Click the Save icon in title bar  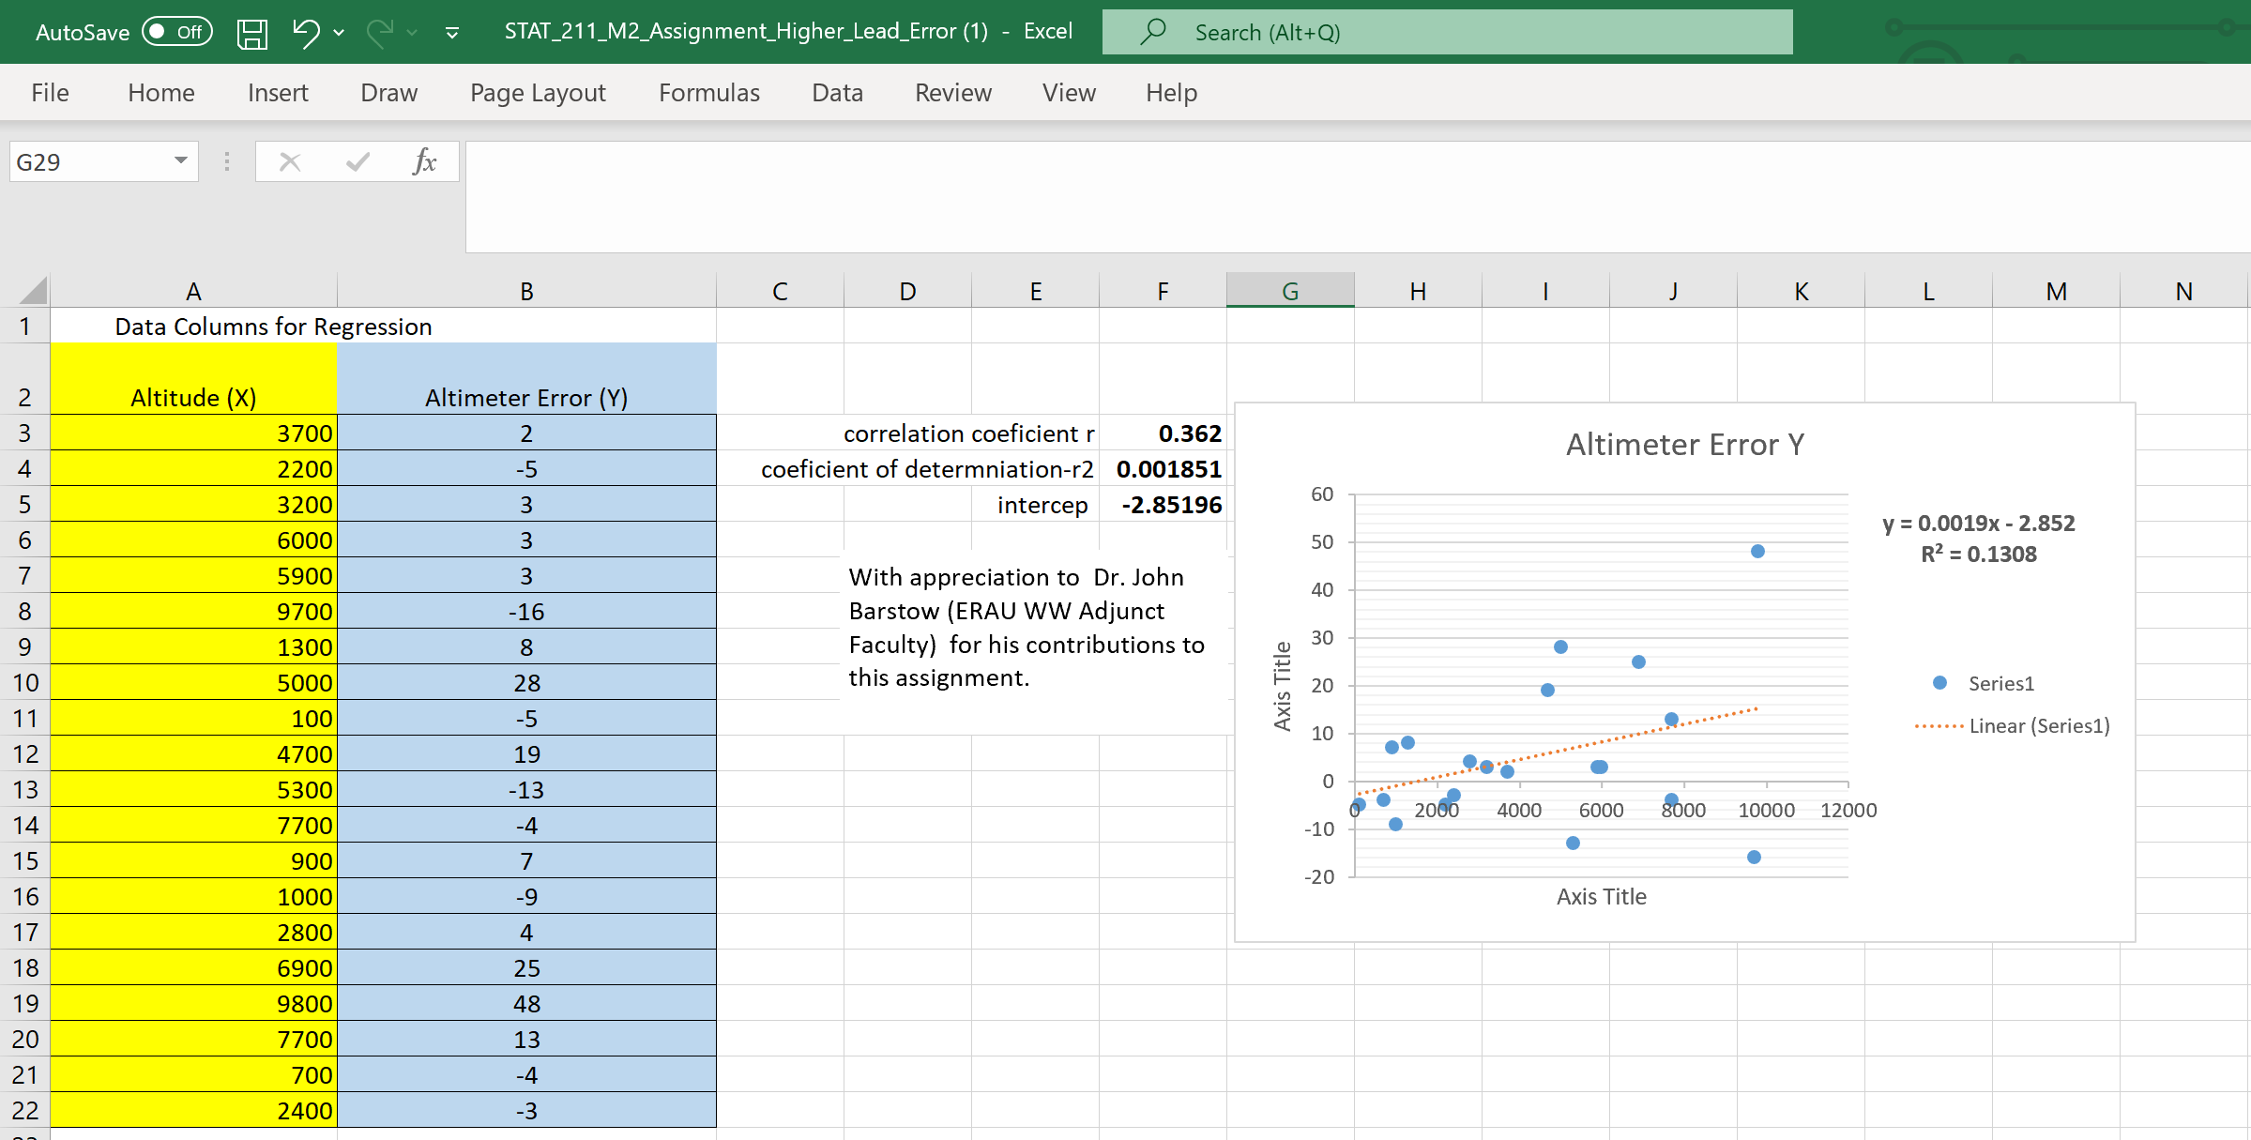point(251,33)
